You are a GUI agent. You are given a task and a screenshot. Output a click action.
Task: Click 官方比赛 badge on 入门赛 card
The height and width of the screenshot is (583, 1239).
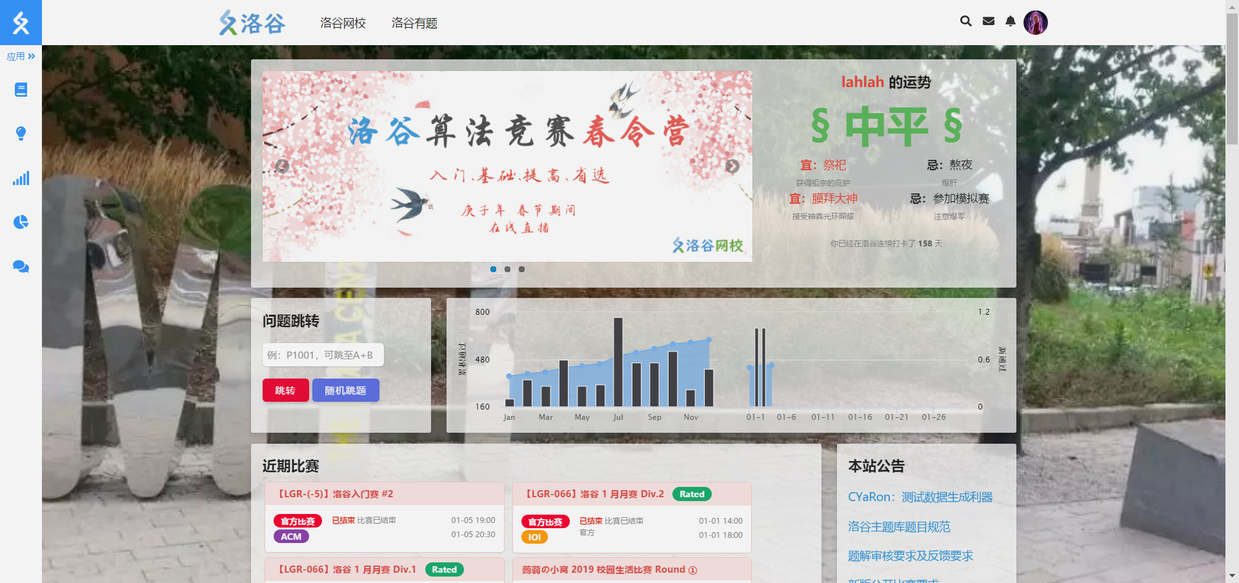[x=297, y=521]
